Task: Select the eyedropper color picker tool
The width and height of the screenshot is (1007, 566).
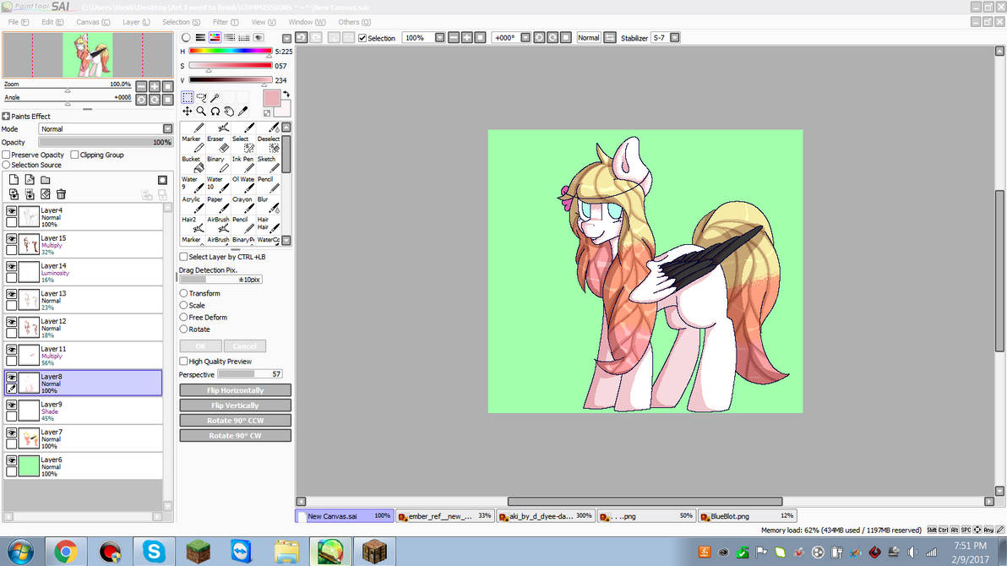Action: click(242, 112)
